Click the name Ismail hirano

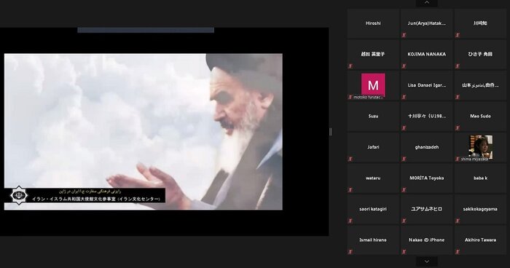click(x=373, y=240)
